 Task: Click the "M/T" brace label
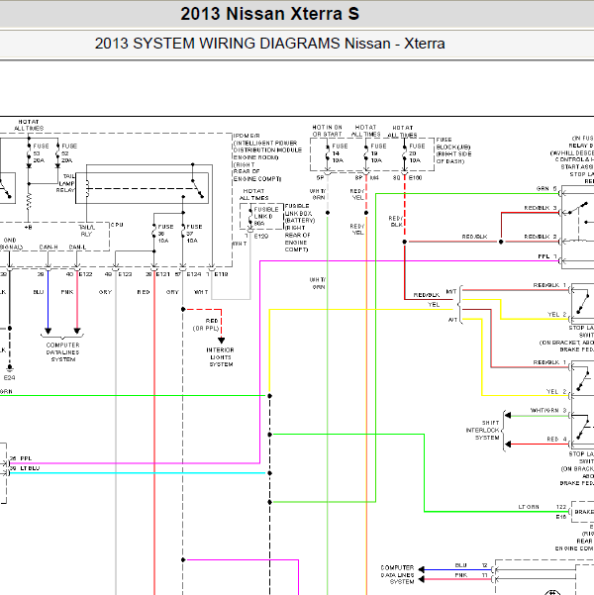pyautogui.click(x=450, y=292)
